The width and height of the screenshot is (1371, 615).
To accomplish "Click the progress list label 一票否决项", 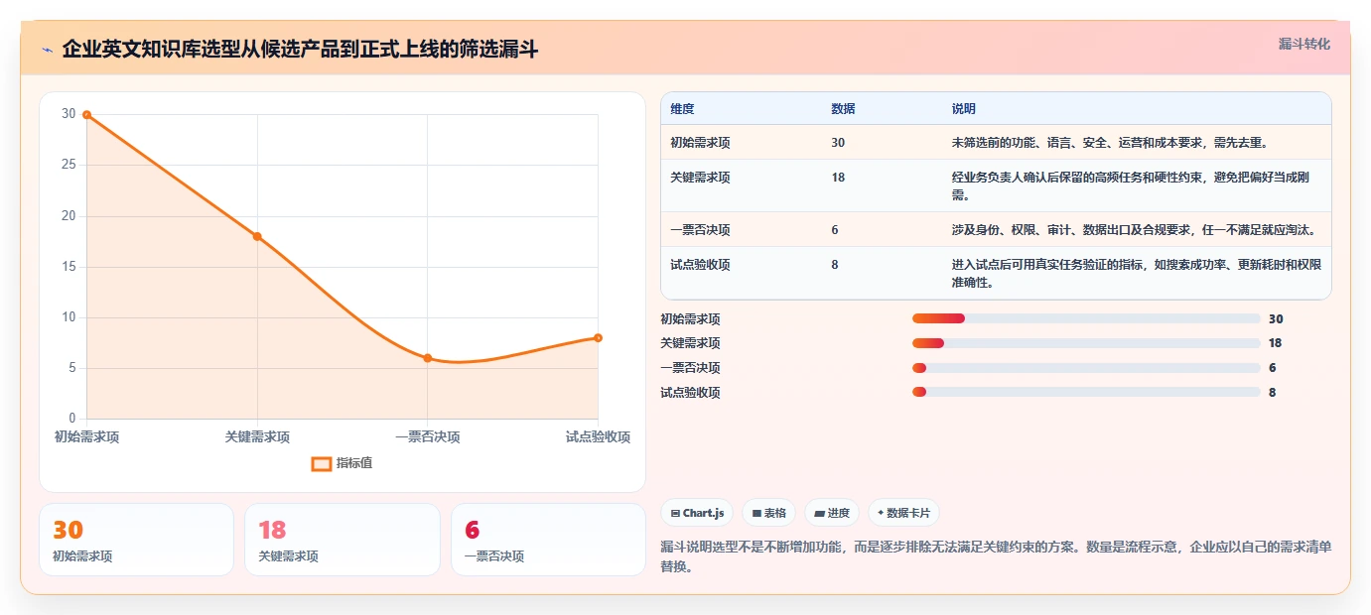I will [690, 368].
